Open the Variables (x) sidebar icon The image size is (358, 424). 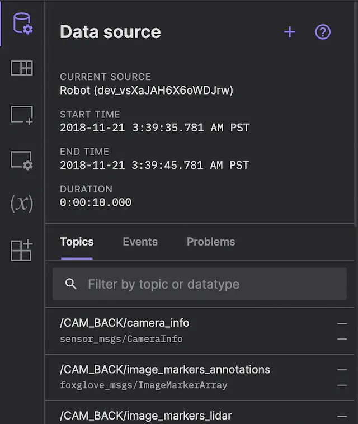pyautogui.click(x=22, y=204)
